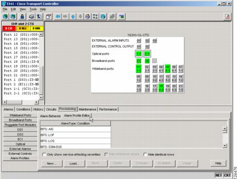Viewport: 237px width, 179px height.
Task: Click the red CR critical alarm count
Action: [x=9, y=29]
